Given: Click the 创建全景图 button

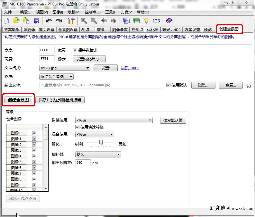Looking at the screenshot, I should [18, 100].
